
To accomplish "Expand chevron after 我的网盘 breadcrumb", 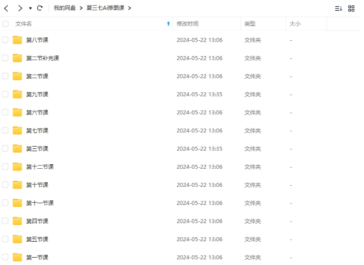I will click(x=81, y=8).
